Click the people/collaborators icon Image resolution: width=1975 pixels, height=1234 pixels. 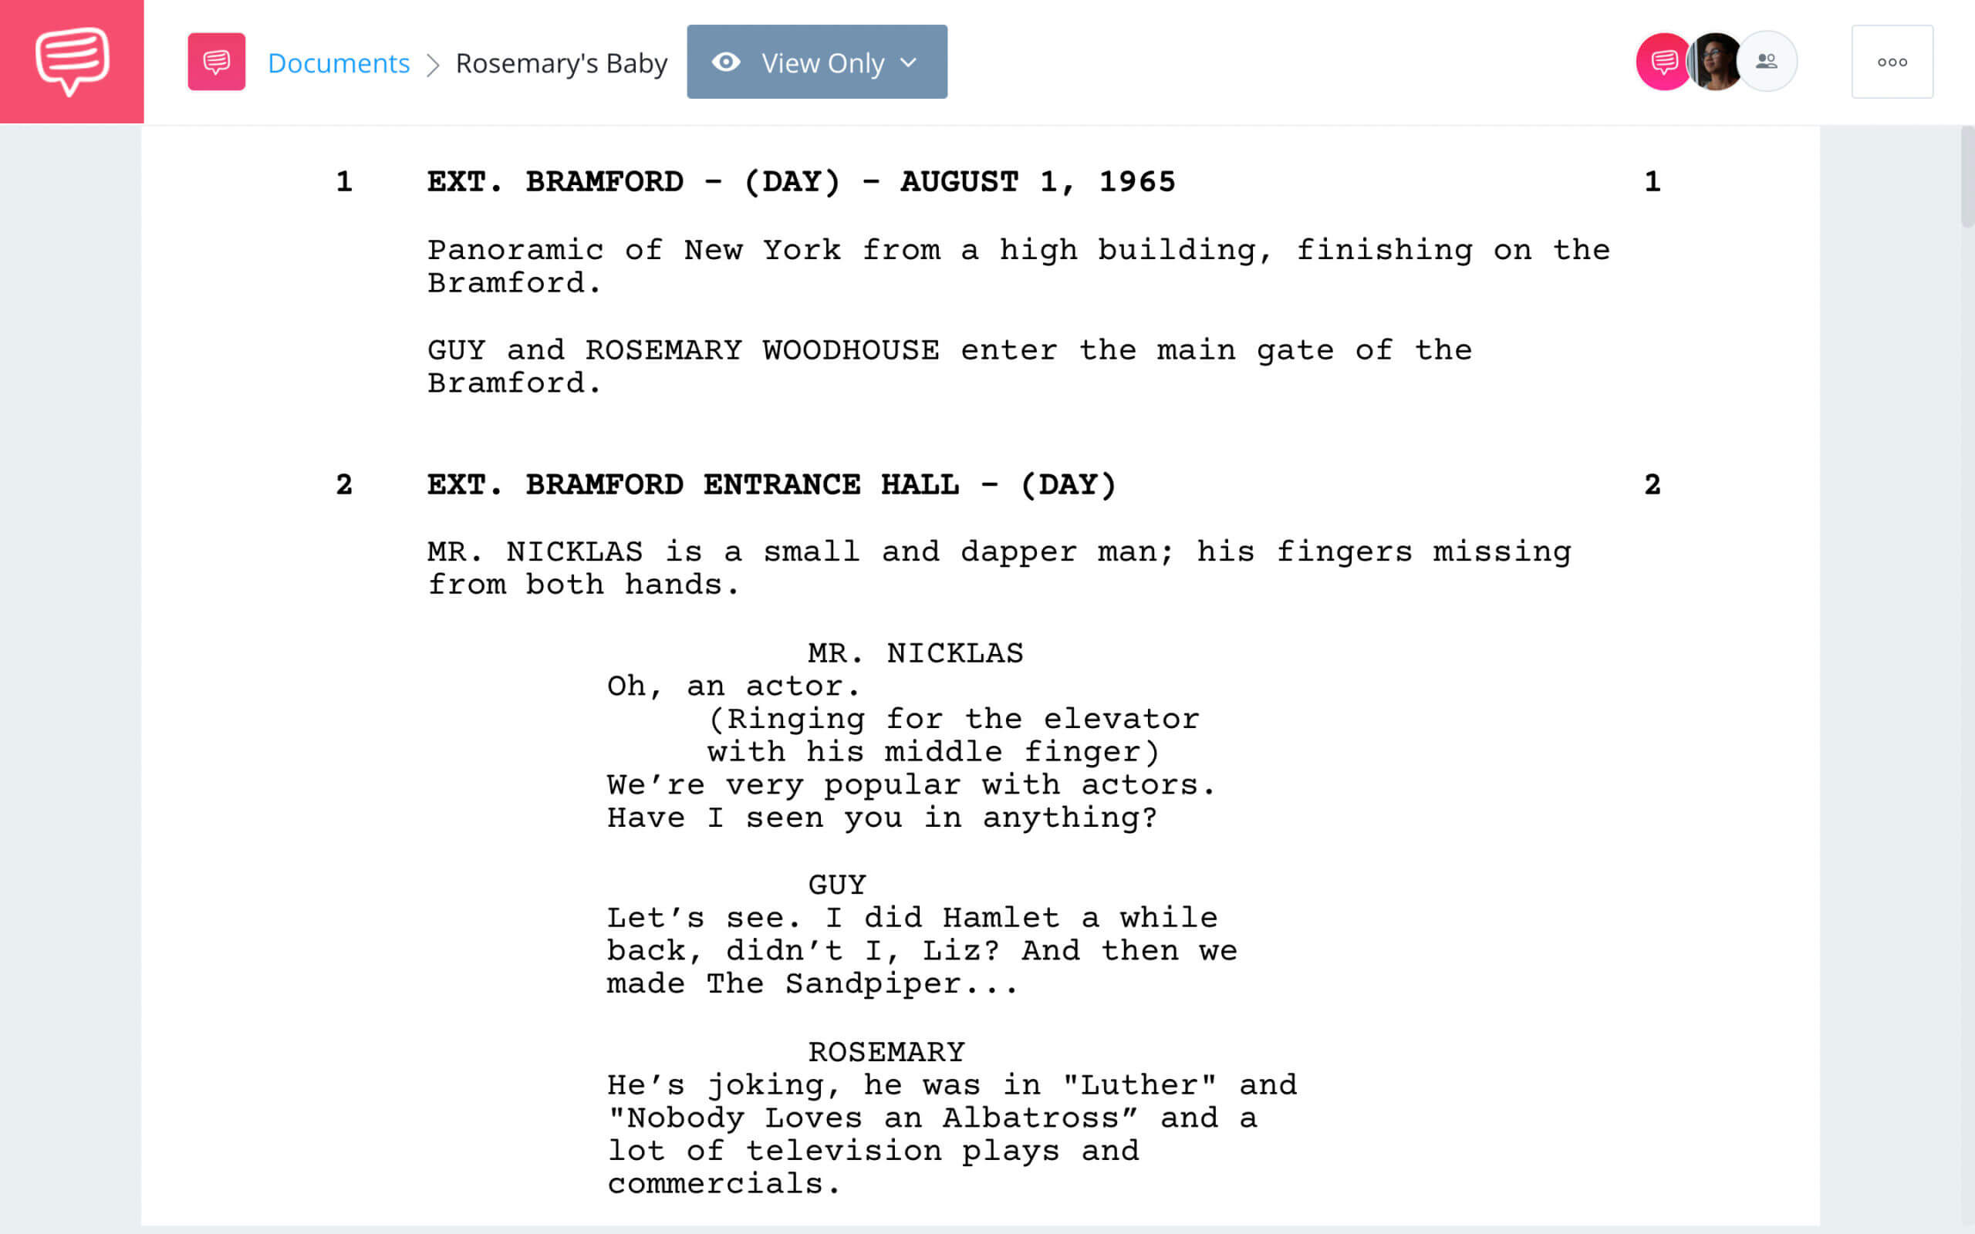1767,59
